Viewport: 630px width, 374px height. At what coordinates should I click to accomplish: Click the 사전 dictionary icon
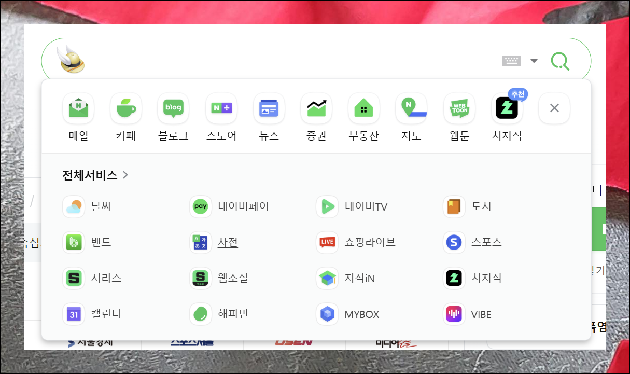click(201, 242)
